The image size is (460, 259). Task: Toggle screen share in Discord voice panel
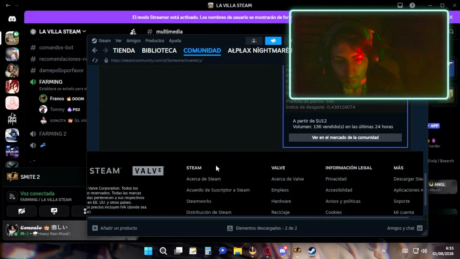point(54,211)
